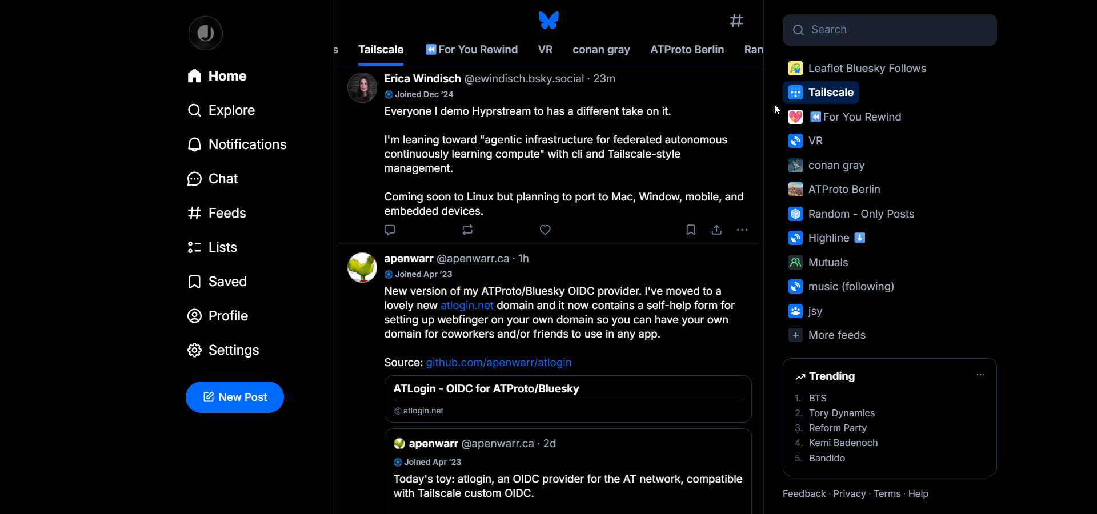Open more options on Erica's post
The height and width of the screenshot is (514, 1097).
[742, 230]
